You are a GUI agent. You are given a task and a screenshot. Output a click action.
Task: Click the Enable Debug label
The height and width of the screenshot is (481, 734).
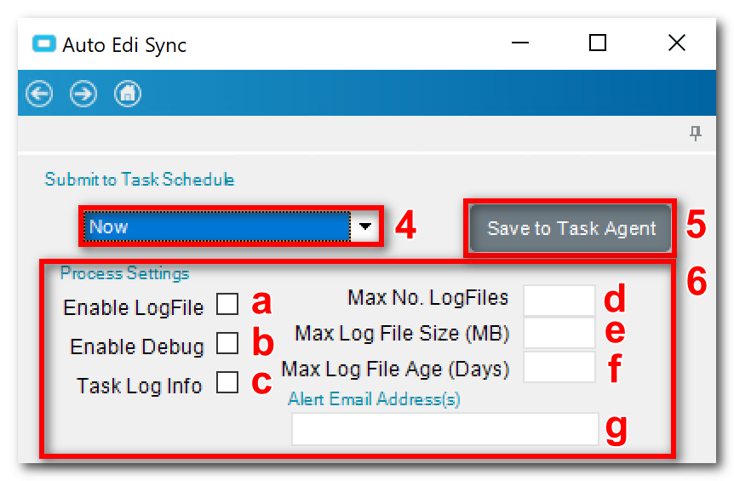[x=137, y=346]
